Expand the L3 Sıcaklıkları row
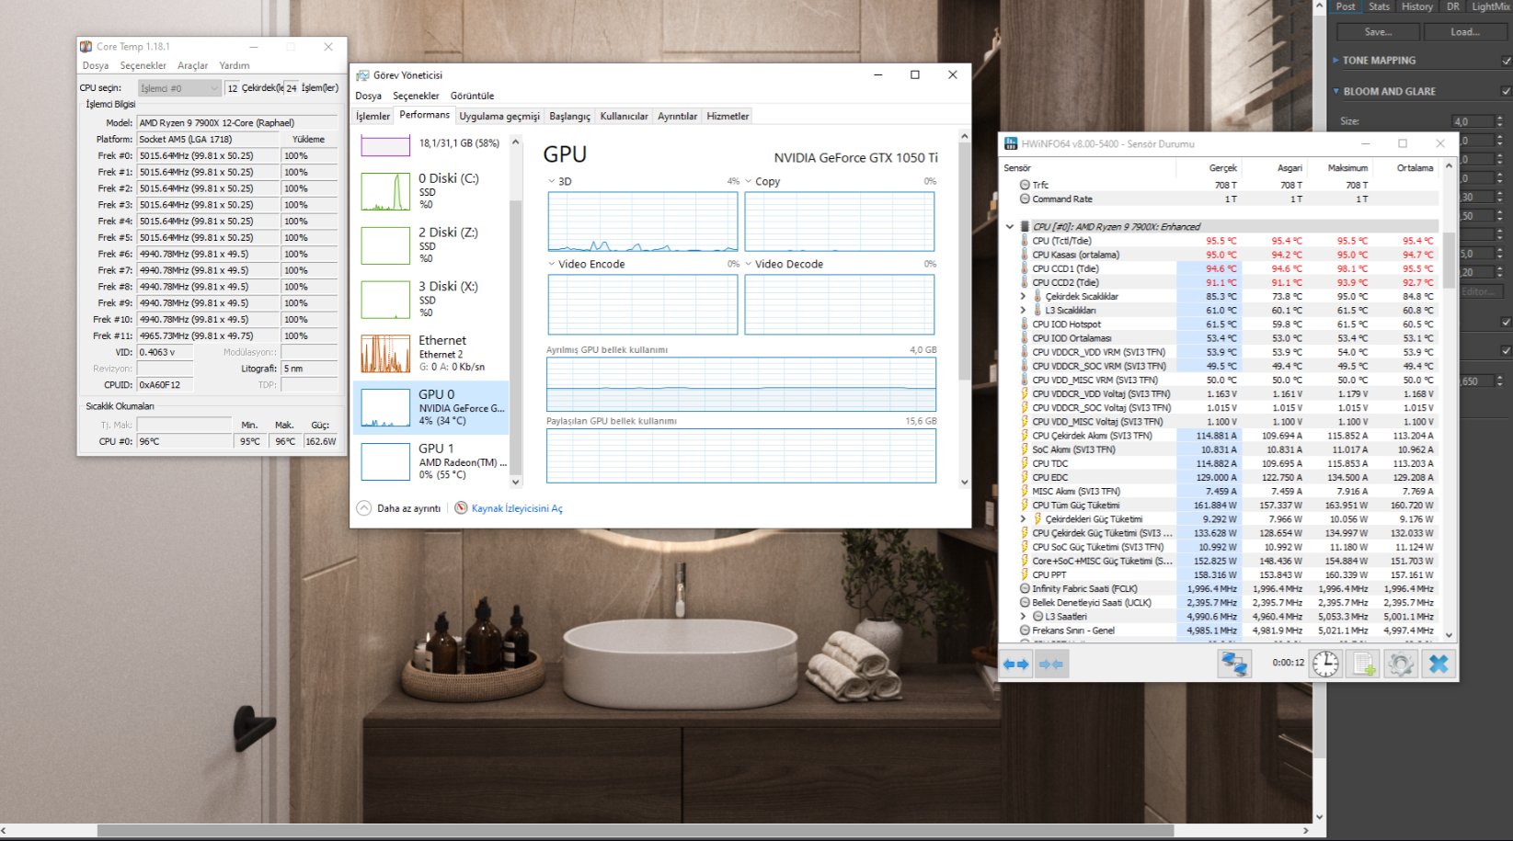The height and width of the screenshot is (841, 1513). [x=1023, y=311]
